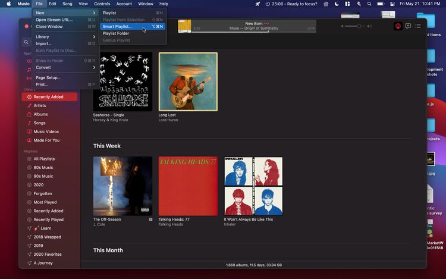Expand the New submenu arrow
This screenshot has height=279, width=446.
click(x=94, y=13)
